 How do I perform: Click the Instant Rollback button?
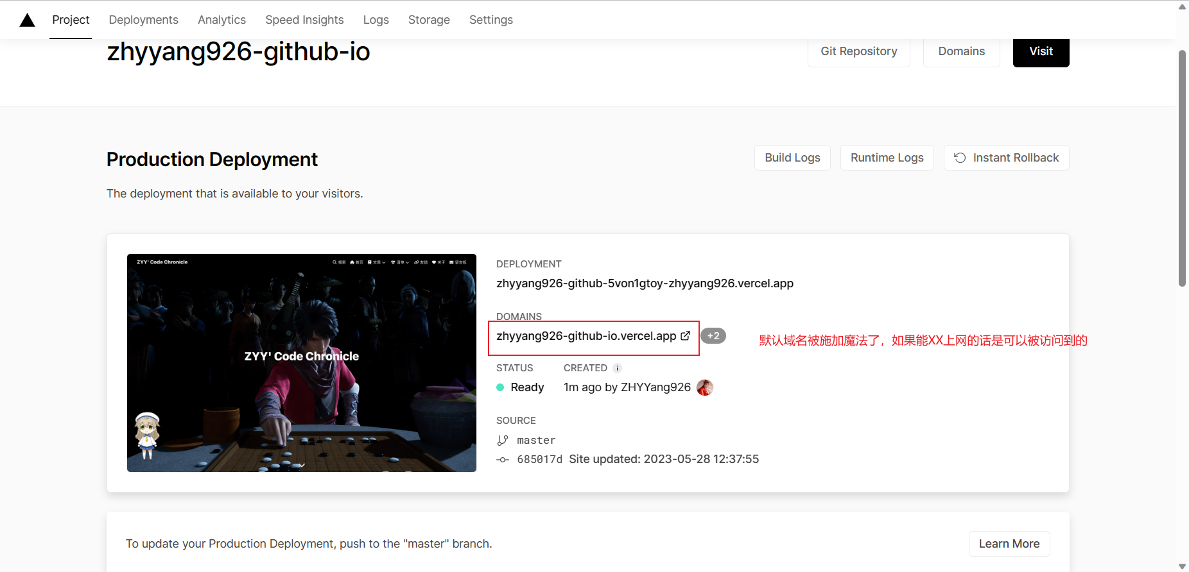[1006, 158]
